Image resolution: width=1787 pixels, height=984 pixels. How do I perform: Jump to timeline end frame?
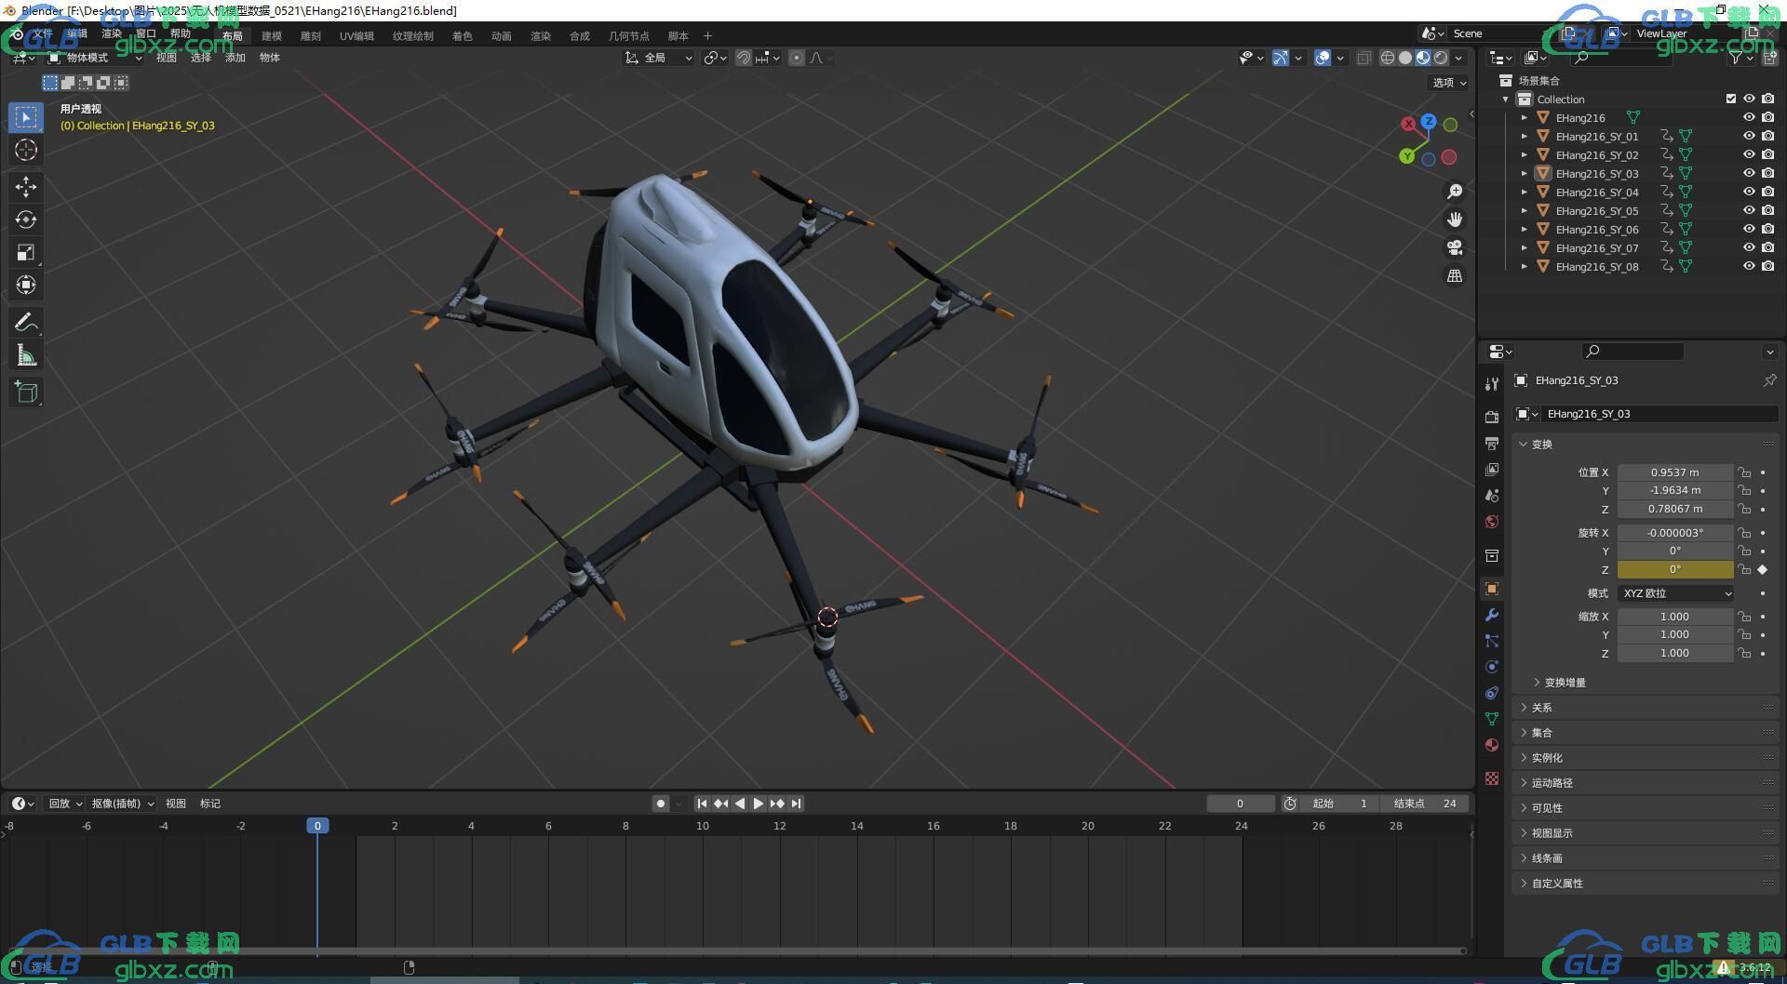[797, 804]
